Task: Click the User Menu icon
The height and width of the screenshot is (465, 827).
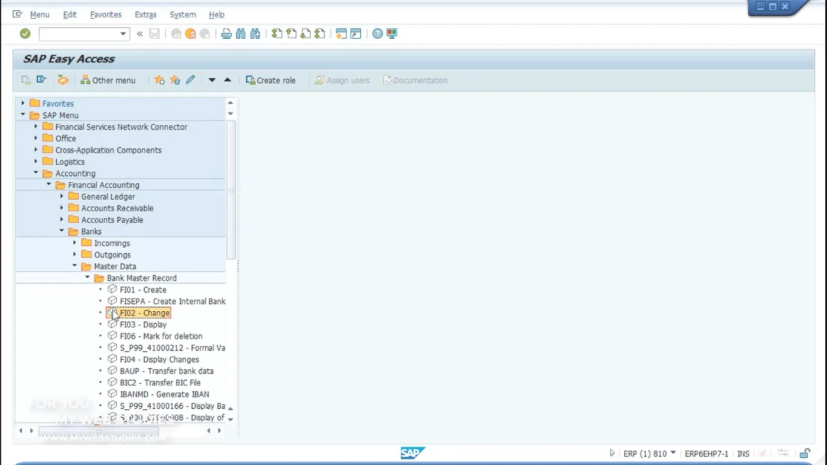Action: click(x=26, y=80)
